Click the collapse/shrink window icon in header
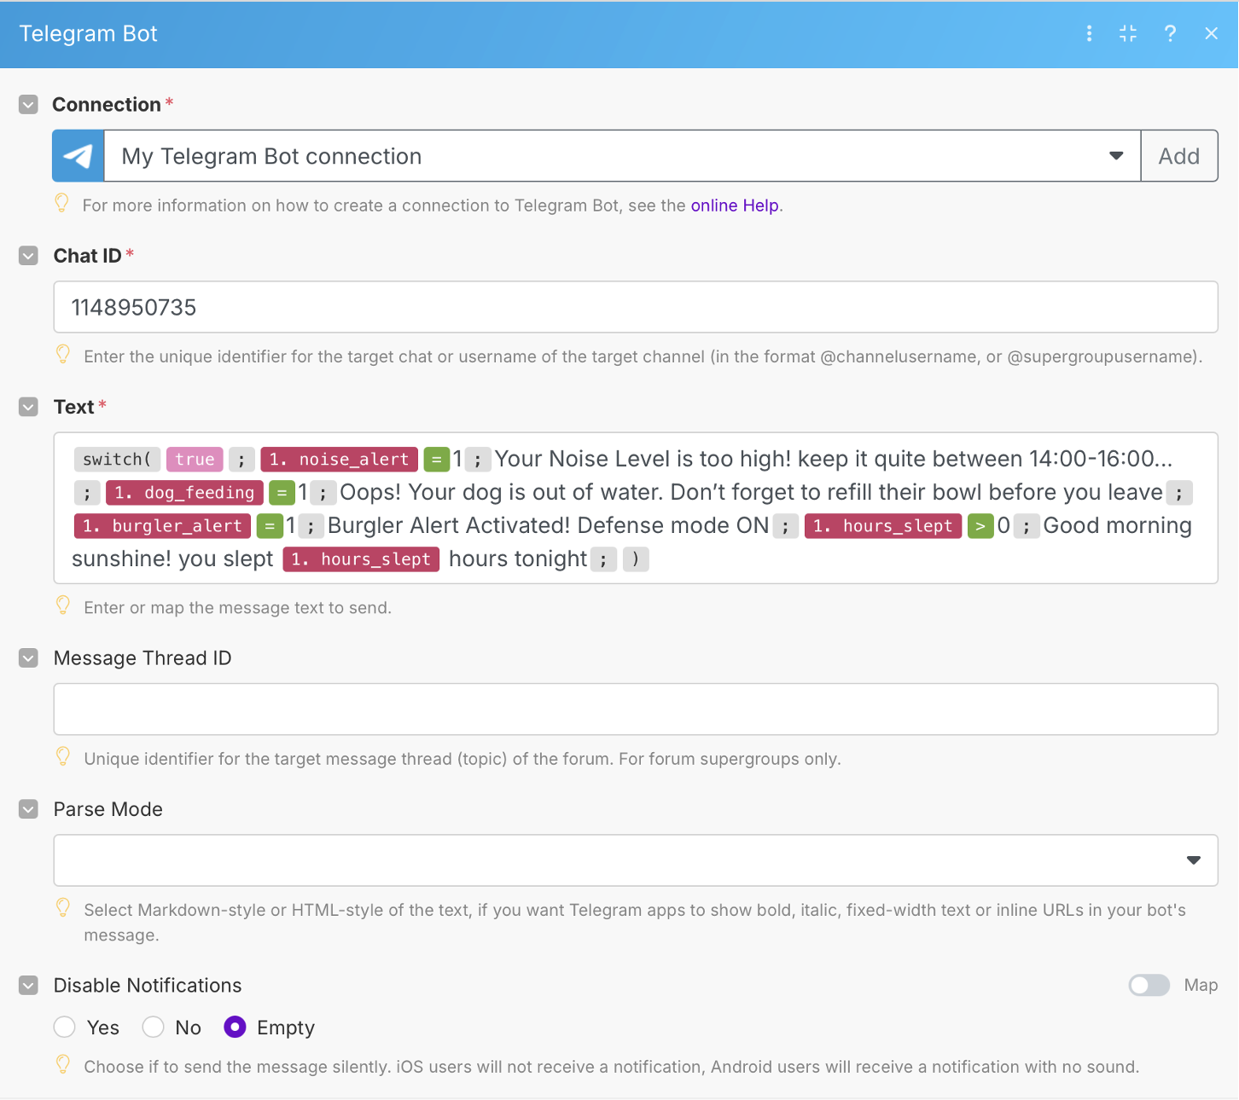Screen dimensions: 1239x1100 pyautogui.click(x=1128, y=33)
